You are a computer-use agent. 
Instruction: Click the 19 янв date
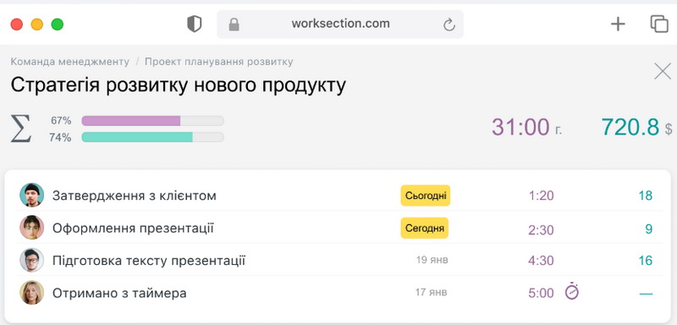coord(432,260)
